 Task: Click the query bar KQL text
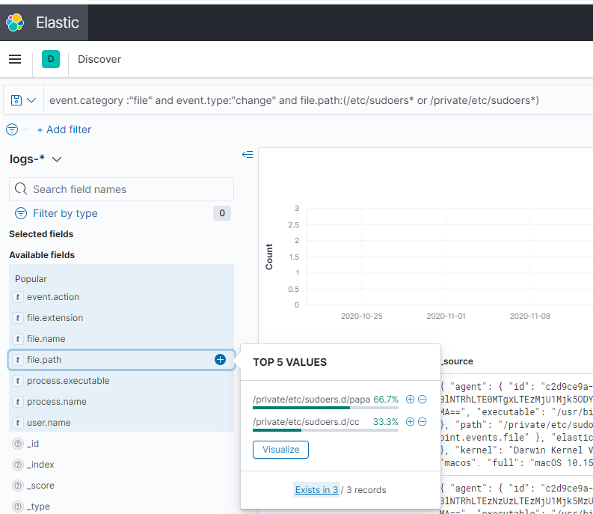294,100
